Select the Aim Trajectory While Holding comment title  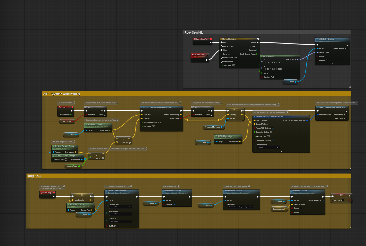(61, 93)
